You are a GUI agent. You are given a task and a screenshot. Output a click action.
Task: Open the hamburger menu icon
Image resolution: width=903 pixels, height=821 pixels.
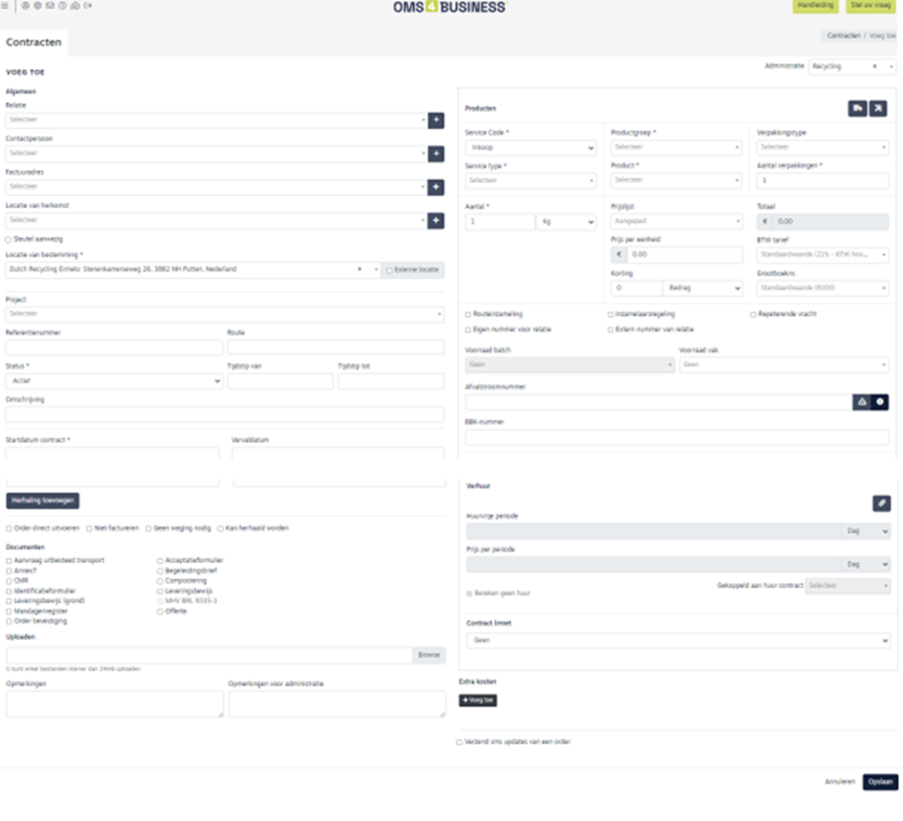click(6, 6)
